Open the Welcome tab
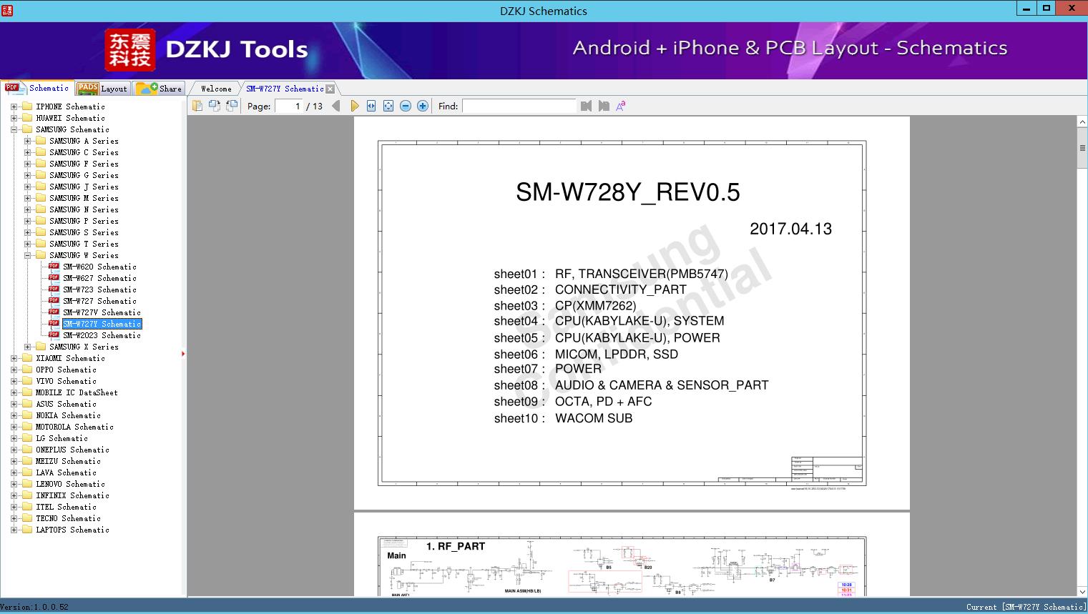Viewport: 1088px width, 614px height. [215, 89]
